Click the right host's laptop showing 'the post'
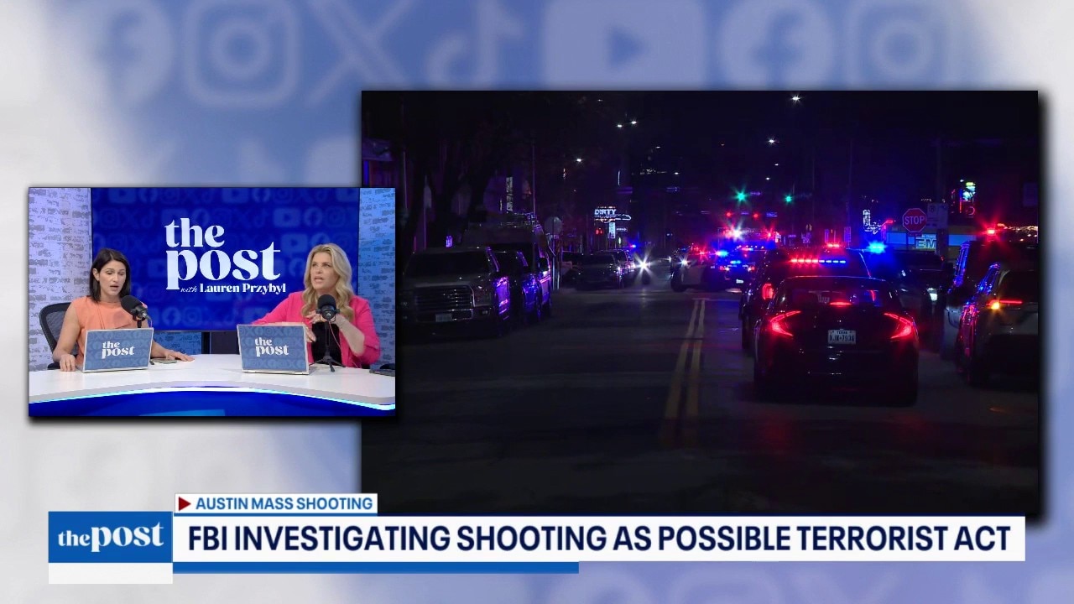The height and width of the screenshot is (604, 1074). (272, 347)
